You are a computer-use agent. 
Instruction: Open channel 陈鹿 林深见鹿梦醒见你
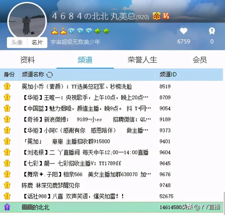click(x=51, y=185)
